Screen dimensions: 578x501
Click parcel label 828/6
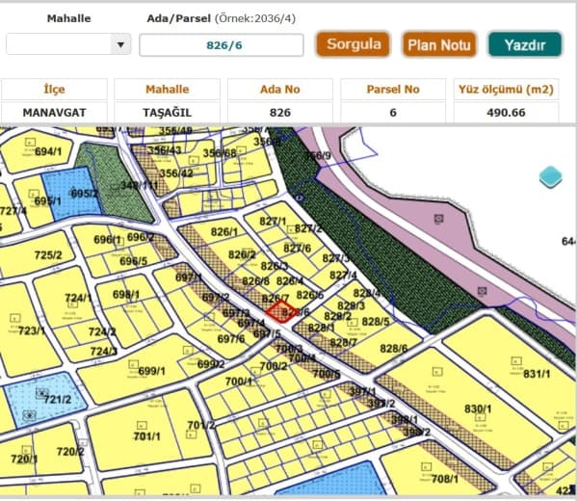point(394,349)
